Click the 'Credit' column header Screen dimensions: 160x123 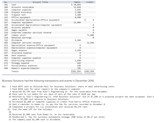click(90, 2)
